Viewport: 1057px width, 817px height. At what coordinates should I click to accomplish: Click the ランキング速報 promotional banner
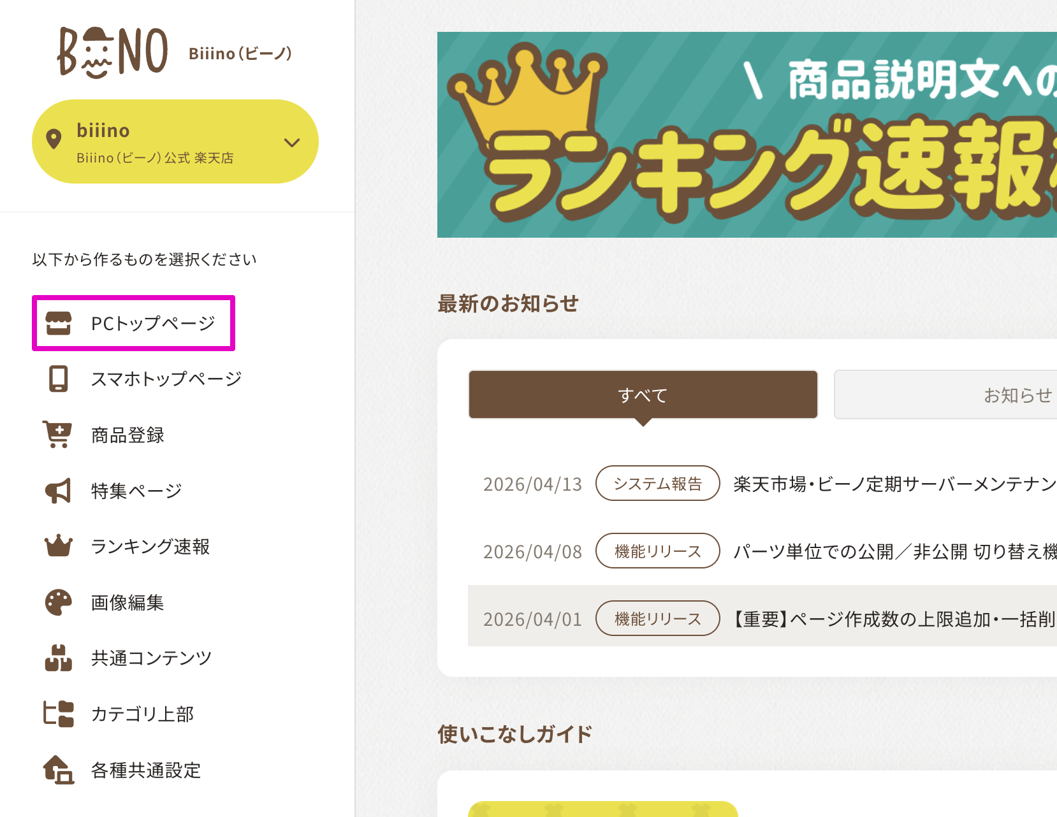(x=746, y=135)
